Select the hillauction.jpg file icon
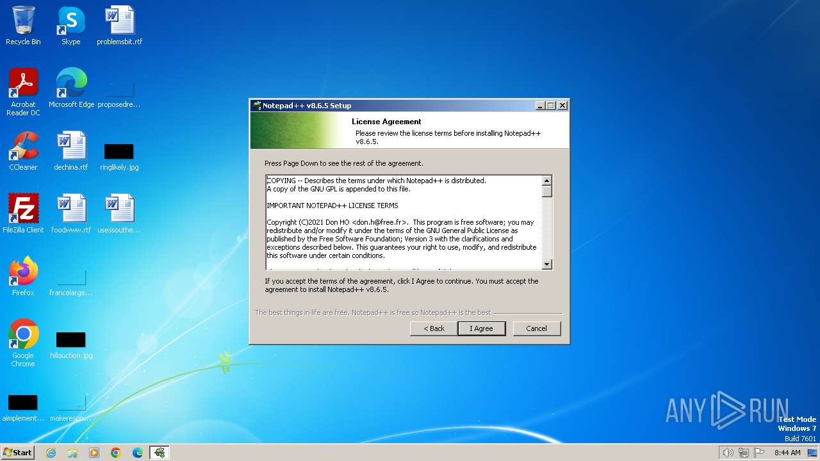This screenshot has height=461, width=820. pos(70,344)
